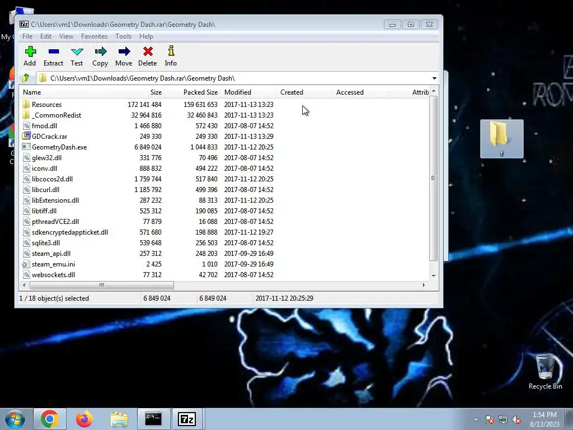The image size is (573, 430).
Task: Sort by Modified column header
Action: 249,92
